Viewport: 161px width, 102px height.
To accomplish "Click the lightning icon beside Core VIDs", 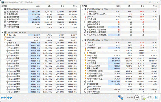I will coord(7,35).
